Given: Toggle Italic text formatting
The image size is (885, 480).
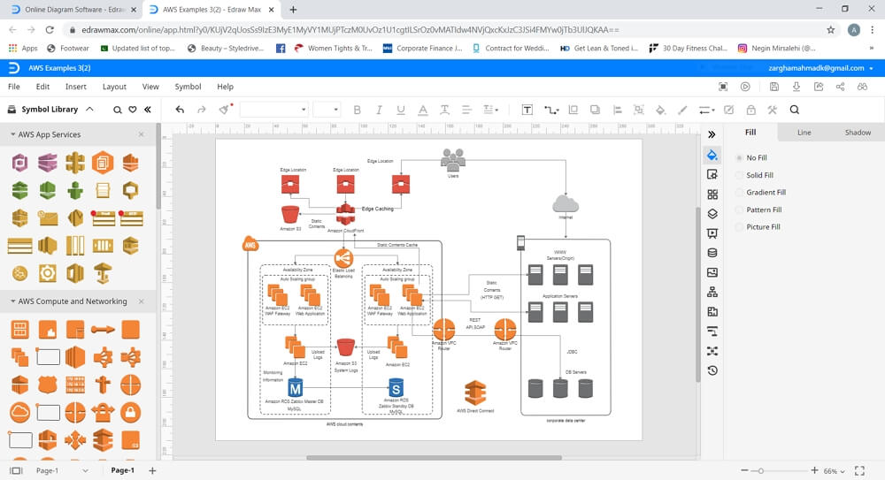Looking at the screenshot, I should (379, 110).
